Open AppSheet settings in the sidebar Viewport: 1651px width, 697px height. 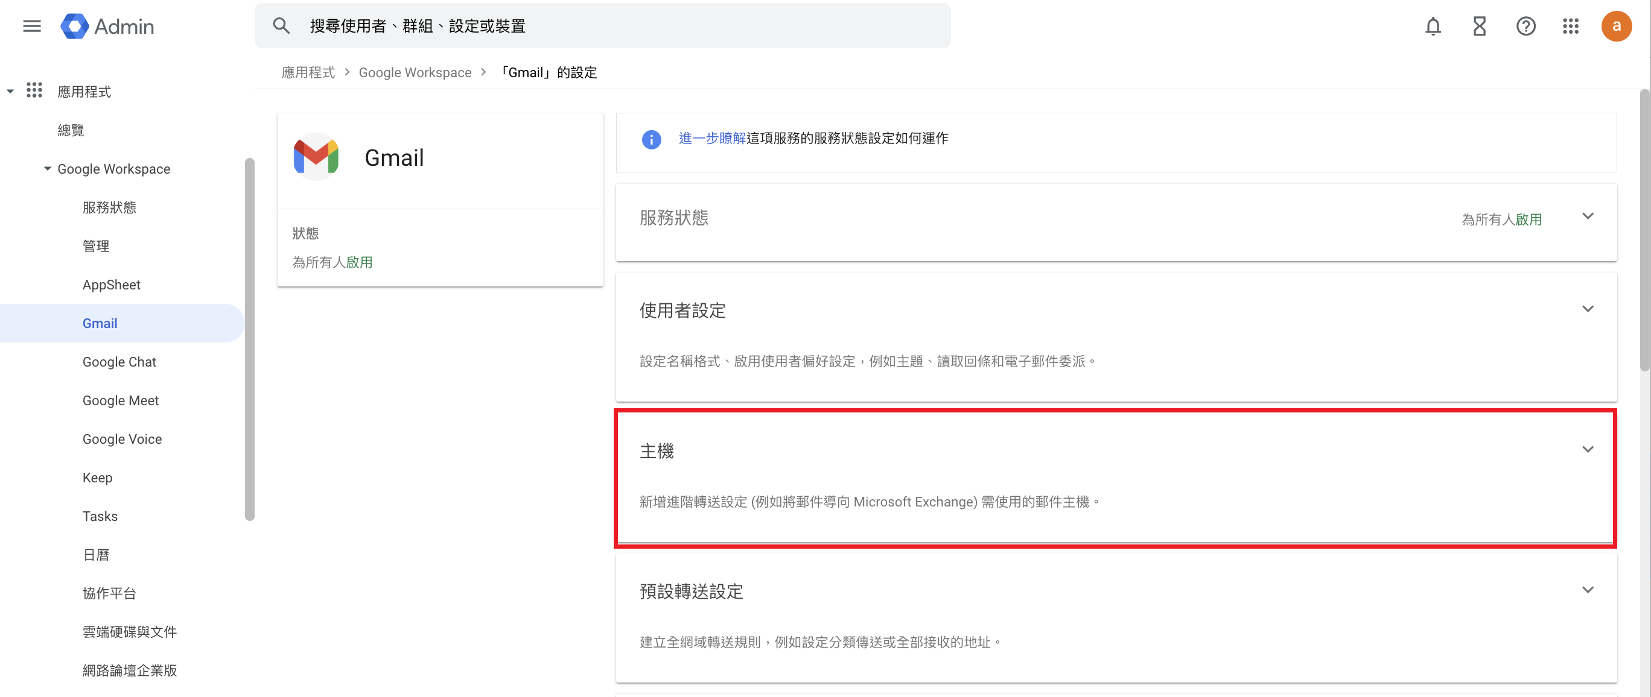(112, 285)
